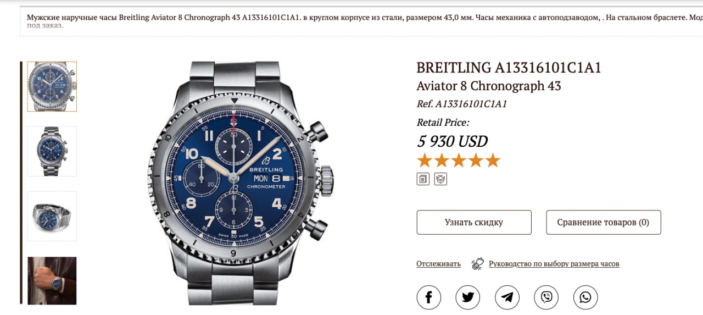This screenshot has width=703, height=315.
Task: Share the watch on Facebook
Action: (x=429, y=297)
